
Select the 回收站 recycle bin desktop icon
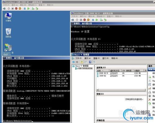point(8,33)
